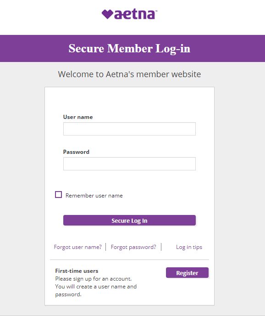The image size is (265, 316).
Task: Open the 'Forgot password?' link
Action: click(x=133, y=247)
